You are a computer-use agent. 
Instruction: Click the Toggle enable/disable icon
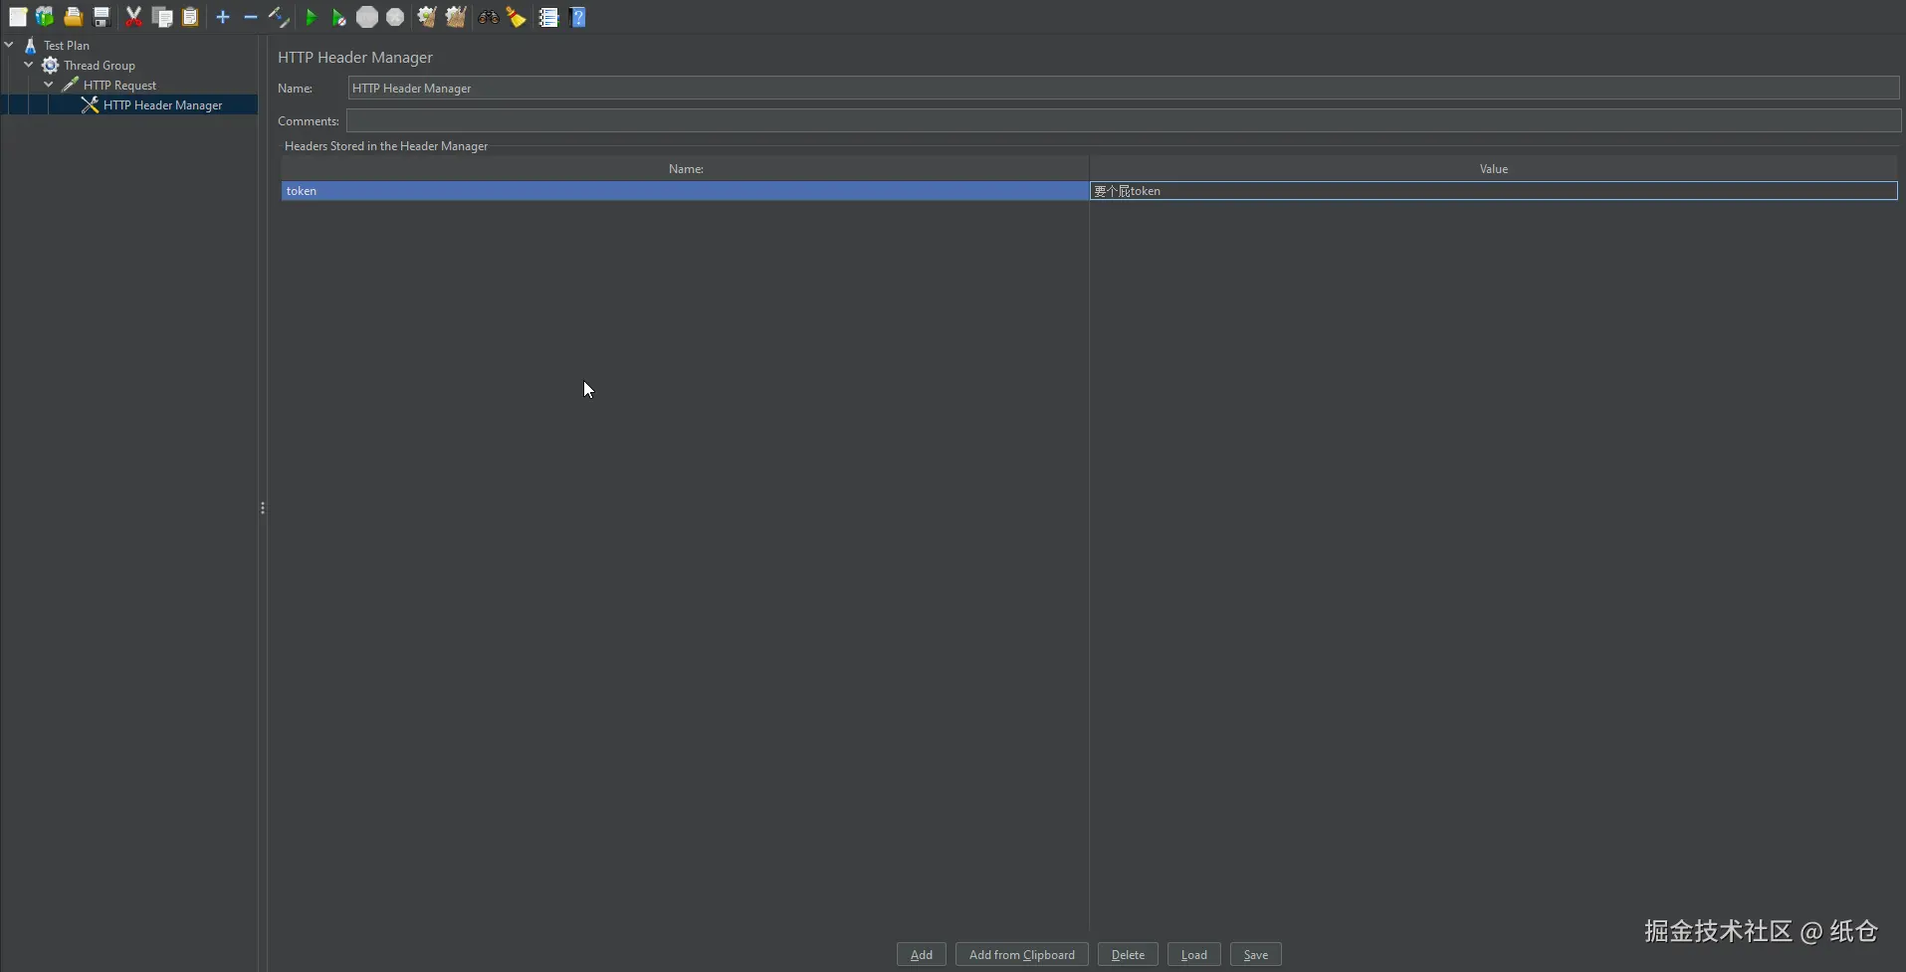(279, 17)
